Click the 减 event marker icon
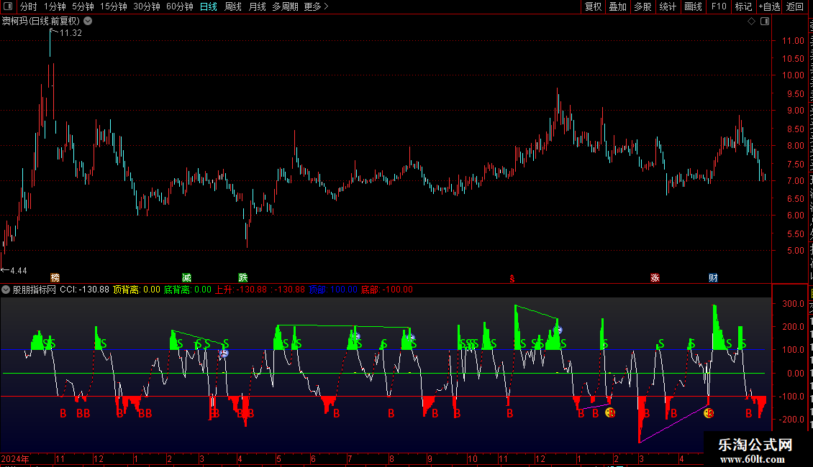Viewport: 813px width, 467px height. [x=186, y=278]
